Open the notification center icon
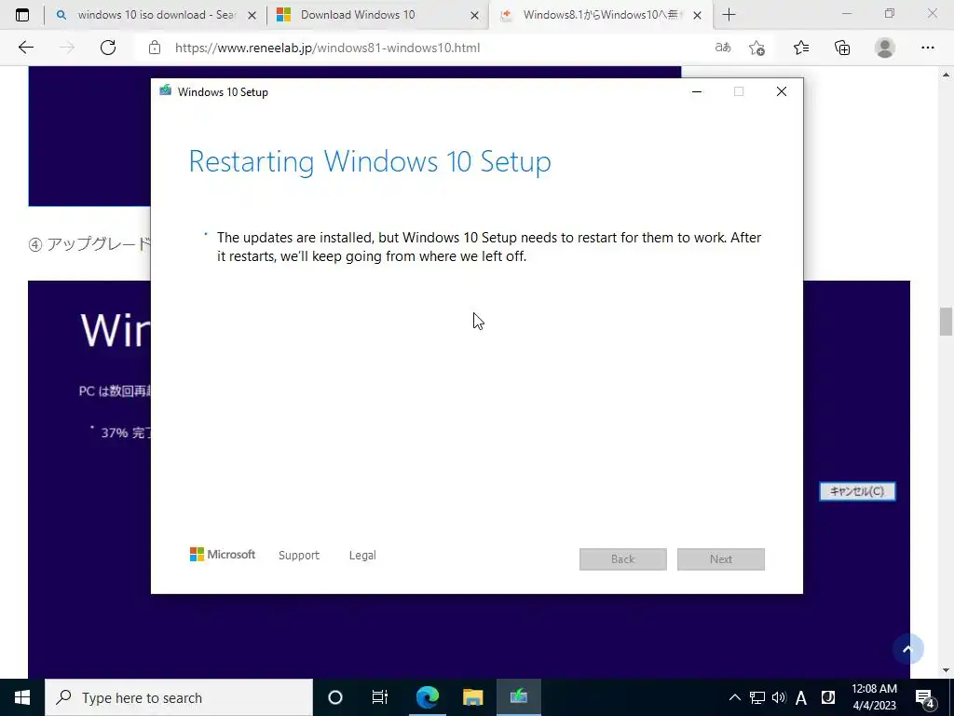This screenshot has height=716, width=954. pos(925,698)
